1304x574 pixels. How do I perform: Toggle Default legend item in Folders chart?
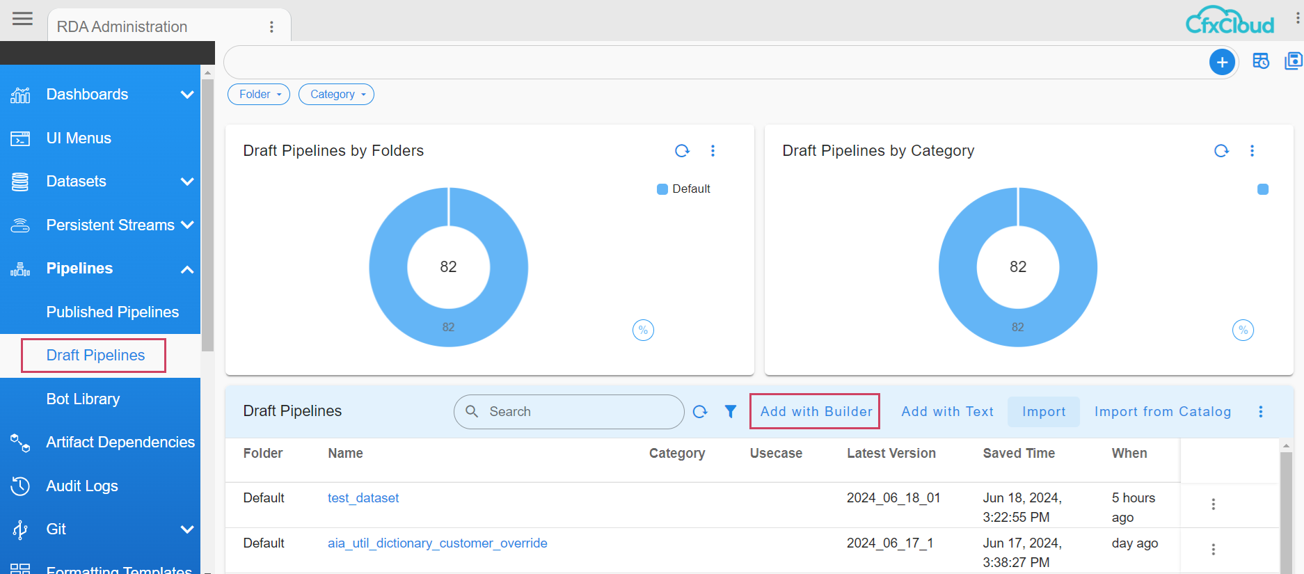(x=683, y=189)
